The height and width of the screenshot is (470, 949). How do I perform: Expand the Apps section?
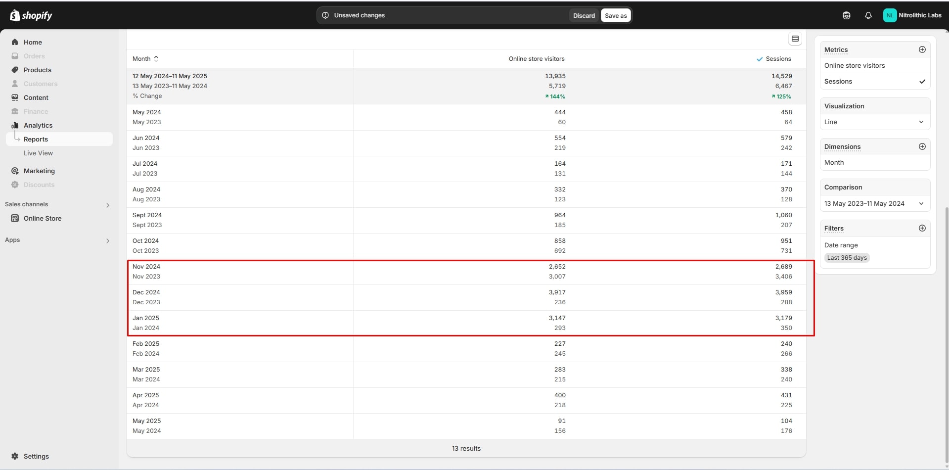(x=107, y=240)
